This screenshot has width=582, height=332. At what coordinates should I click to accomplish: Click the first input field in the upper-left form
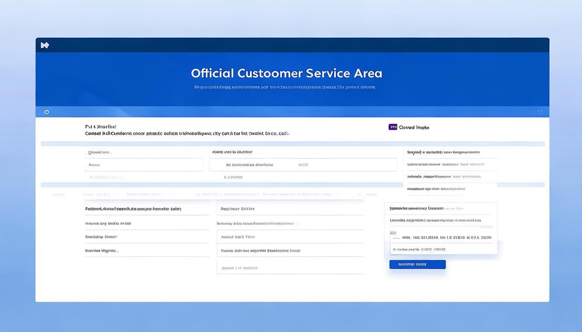tap(143, 153)
